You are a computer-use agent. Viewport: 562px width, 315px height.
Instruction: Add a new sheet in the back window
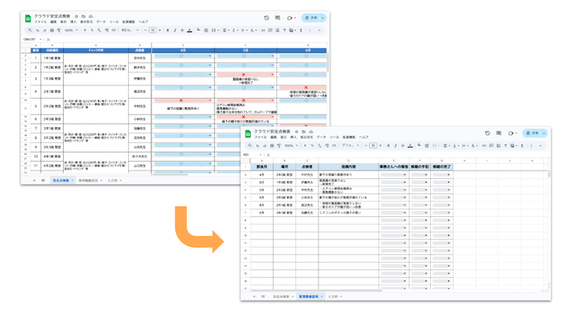pos(33,180)
